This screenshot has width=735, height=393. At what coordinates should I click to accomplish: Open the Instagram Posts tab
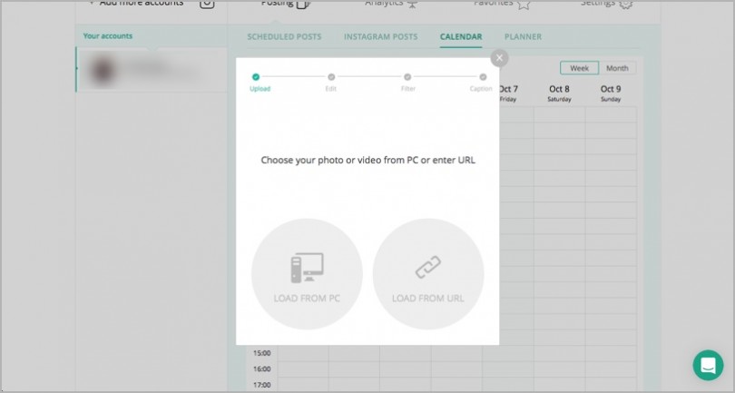[380, 37]
